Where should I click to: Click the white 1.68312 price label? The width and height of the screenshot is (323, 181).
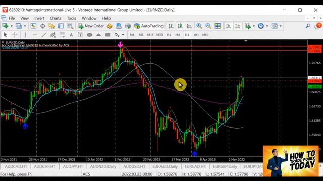click(x=314, y=78)
